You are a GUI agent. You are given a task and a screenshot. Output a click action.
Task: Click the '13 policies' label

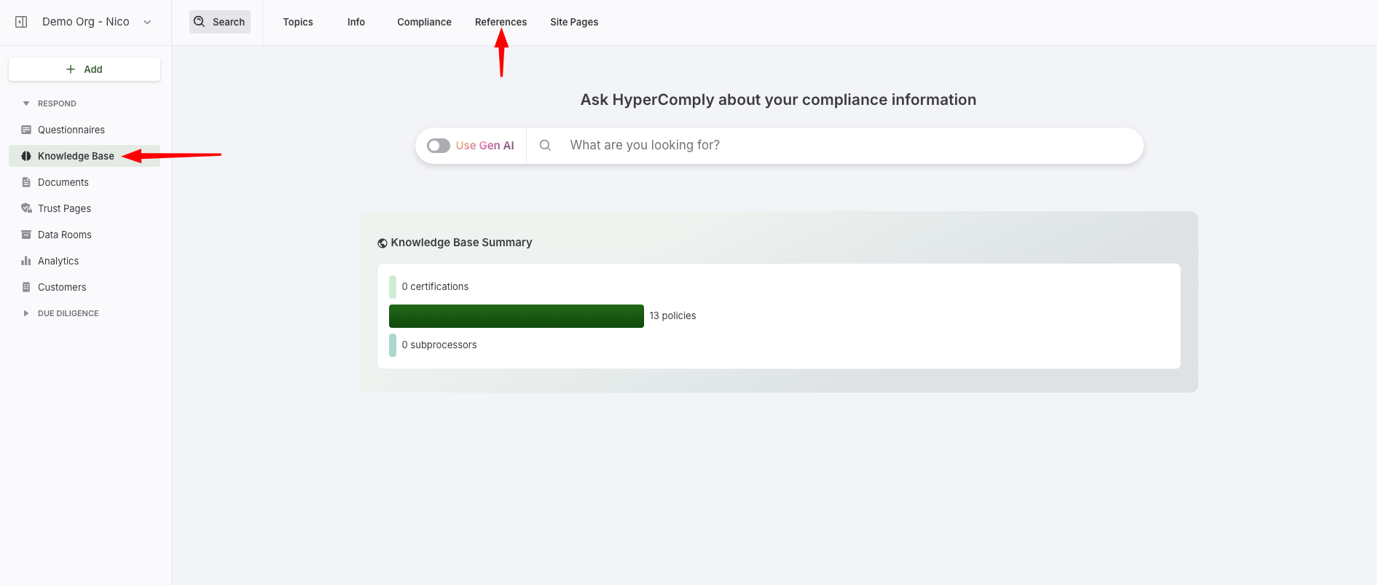click(672, 315)
